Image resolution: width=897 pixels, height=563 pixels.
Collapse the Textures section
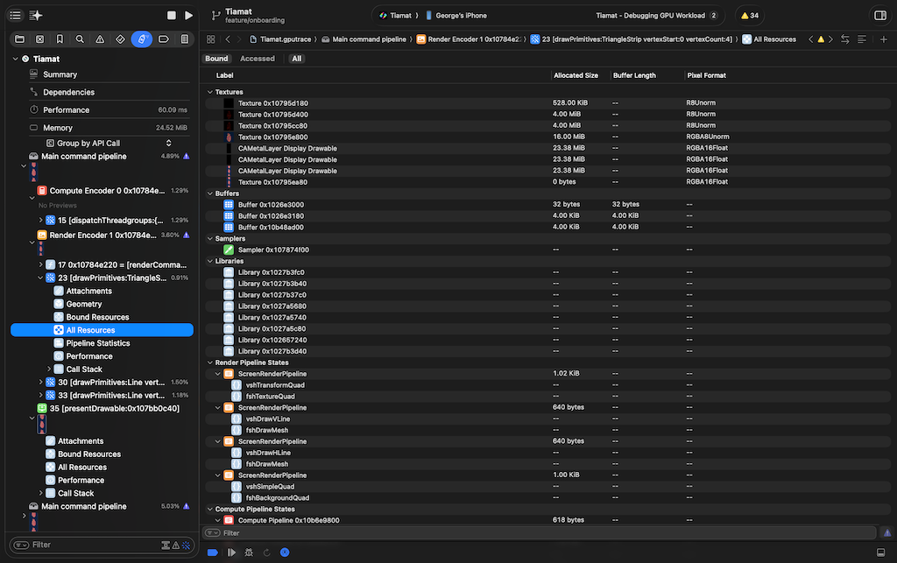[209, 92]
